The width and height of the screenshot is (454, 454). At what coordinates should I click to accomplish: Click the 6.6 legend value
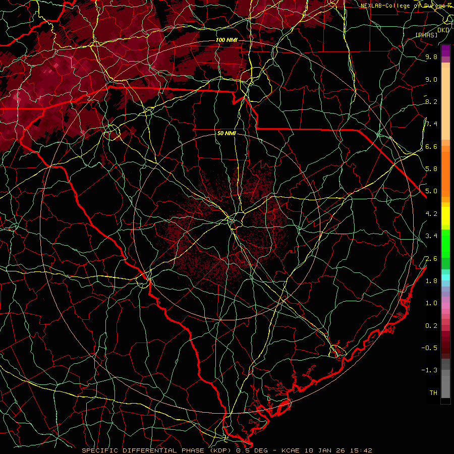pyautogui.click(x=431, y=146)
